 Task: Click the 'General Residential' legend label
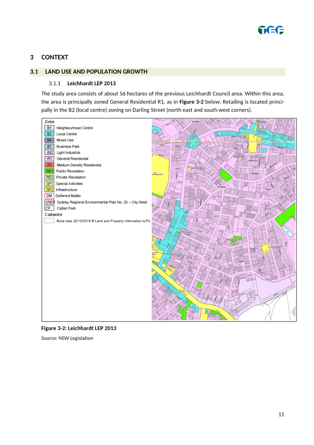point(72,159)
